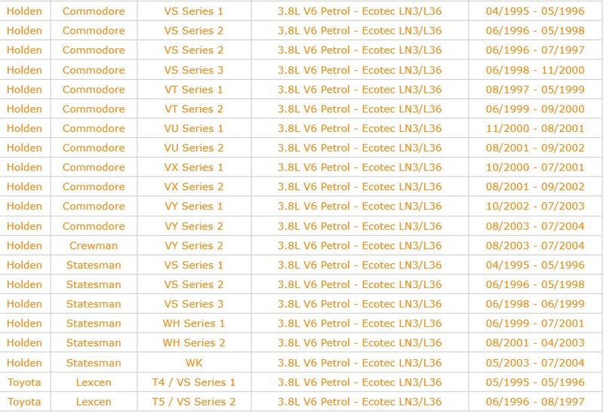Click Toyota in the T4 row
This screenshot has height=414, width=604.
[x=24, y=382]
